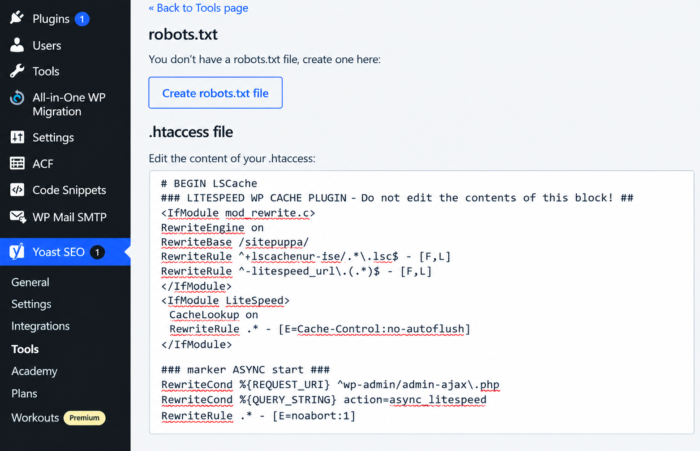Open Yoast Integrations submenu

(40, 326)
